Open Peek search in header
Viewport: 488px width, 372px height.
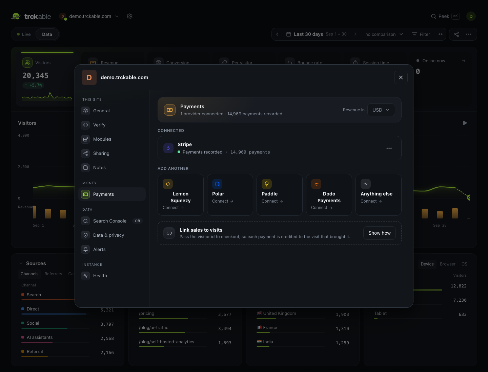tap(445, 16)
